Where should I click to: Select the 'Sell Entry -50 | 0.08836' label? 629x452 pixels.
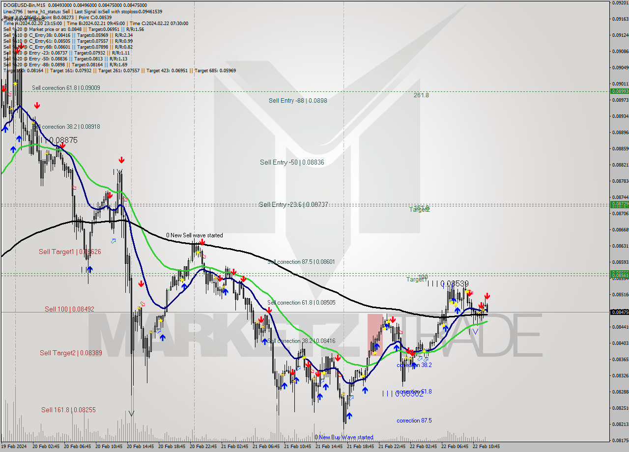pyautogui.click(x=292, y=162)
